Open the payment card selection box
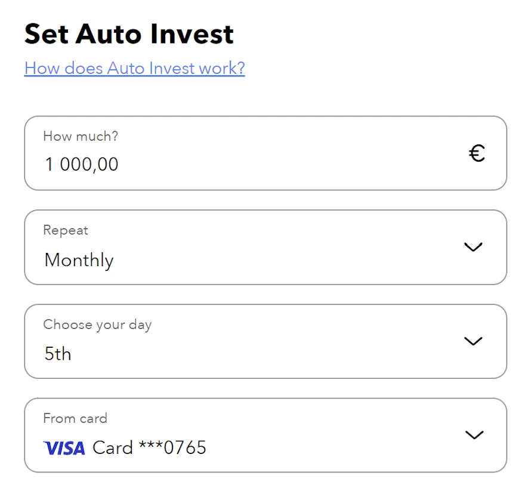522x488 pixels. [x=265, y=435]
